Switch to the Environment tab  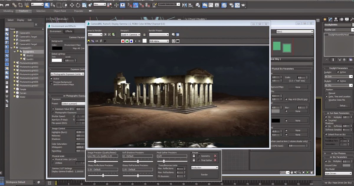click(55, 31)
